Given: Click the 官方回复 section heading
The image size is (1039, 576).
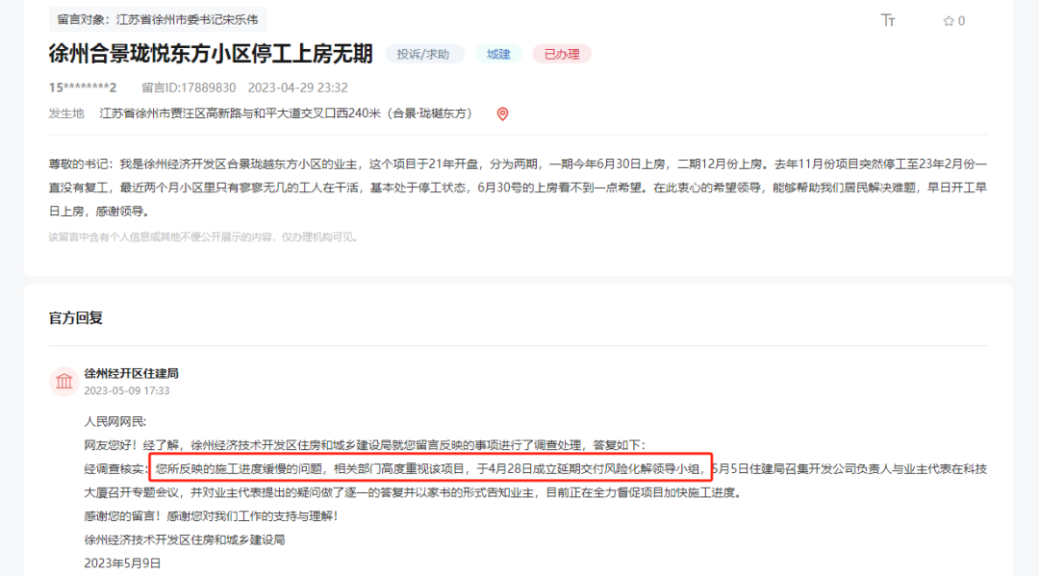Looking at the screenshot, I should [76, 317].
